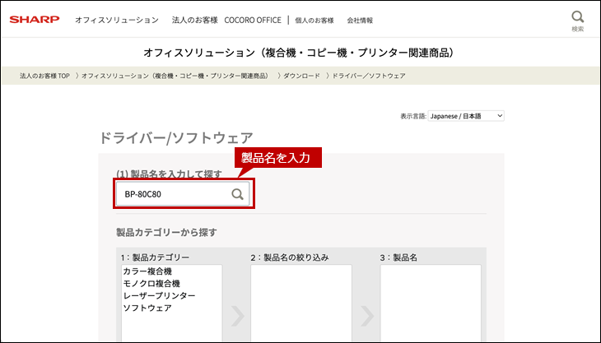Screen dimensions: 601x343
Task: Open オフィスソリューション header menu
Action: coord(117,20)
